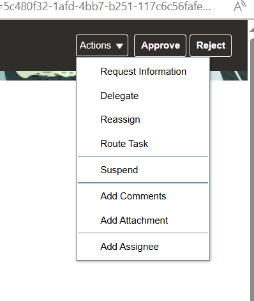Click the empty area right of Reject button

pyautogui.click(x=239, y=45)
